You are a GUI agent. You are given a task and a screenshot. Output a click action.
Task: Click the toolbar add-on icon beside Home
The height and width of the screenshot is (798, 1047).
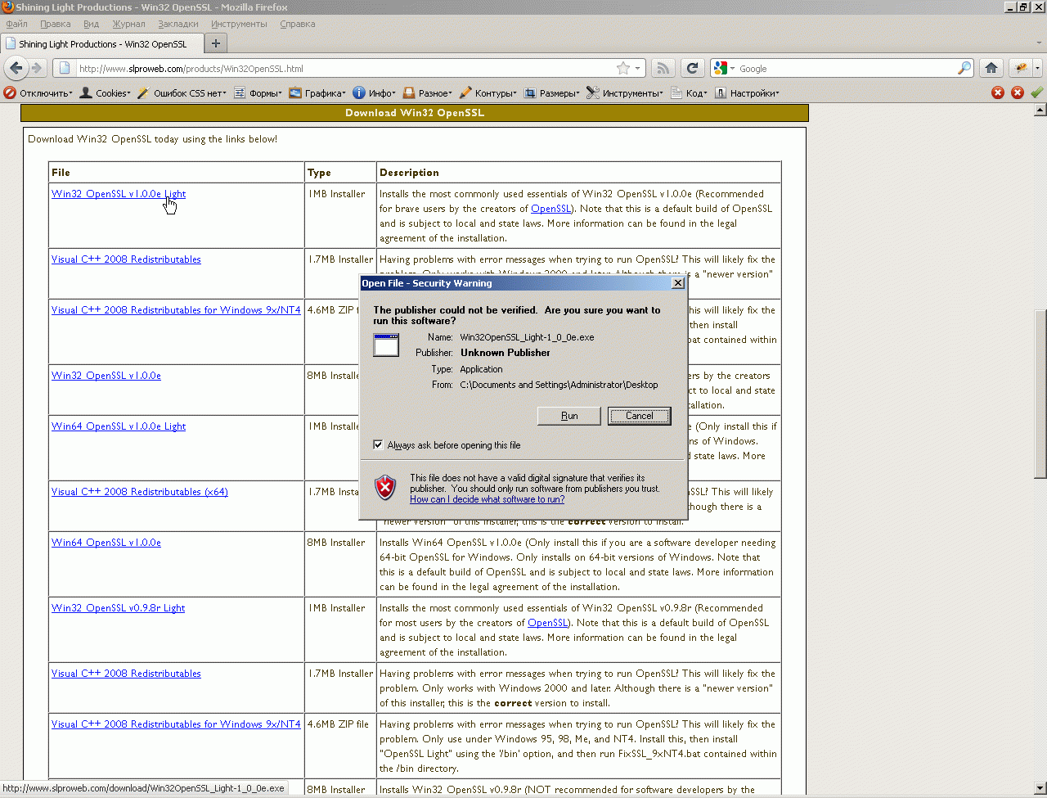click(1020, 69)
